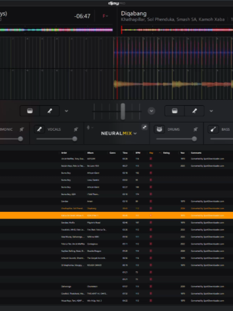Click key tag in the ROUGH DANCE row
233x311 pixels.
151,265
